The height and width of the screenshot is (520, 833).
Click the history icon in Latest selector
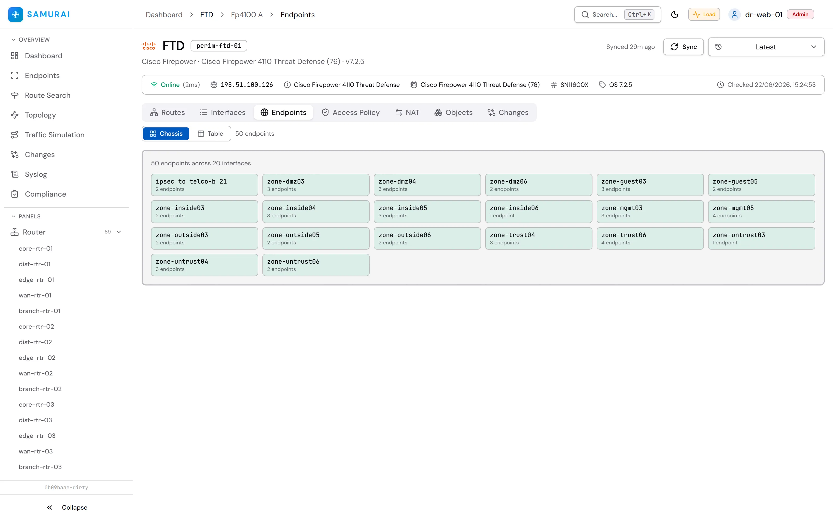pyautogui.click(x=718, y=47)
